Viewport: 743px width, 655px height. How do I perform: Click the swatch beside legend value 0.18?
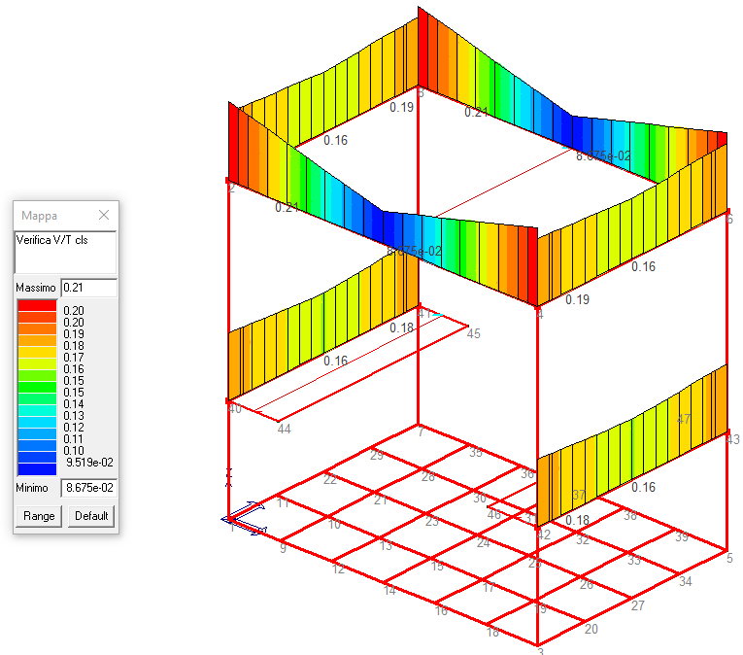tap(37, 340)
